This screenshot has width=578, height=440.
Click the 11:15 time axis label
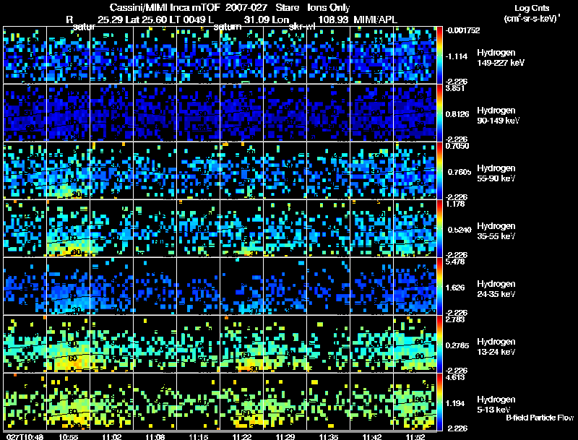pos(198,436)
